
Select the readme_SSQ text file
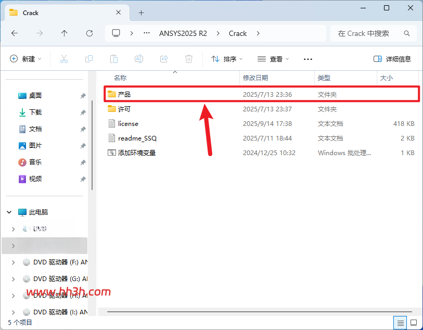(x=262, y=138)
